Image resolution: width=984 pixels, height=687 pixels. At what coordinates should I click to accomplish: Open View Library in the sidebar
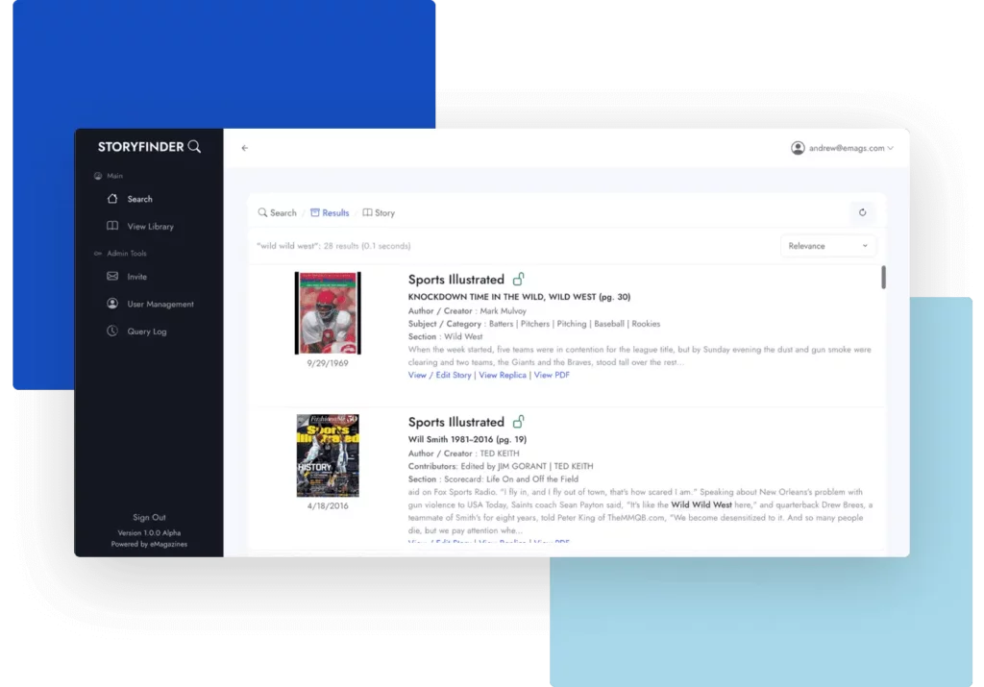click(149, 227)
